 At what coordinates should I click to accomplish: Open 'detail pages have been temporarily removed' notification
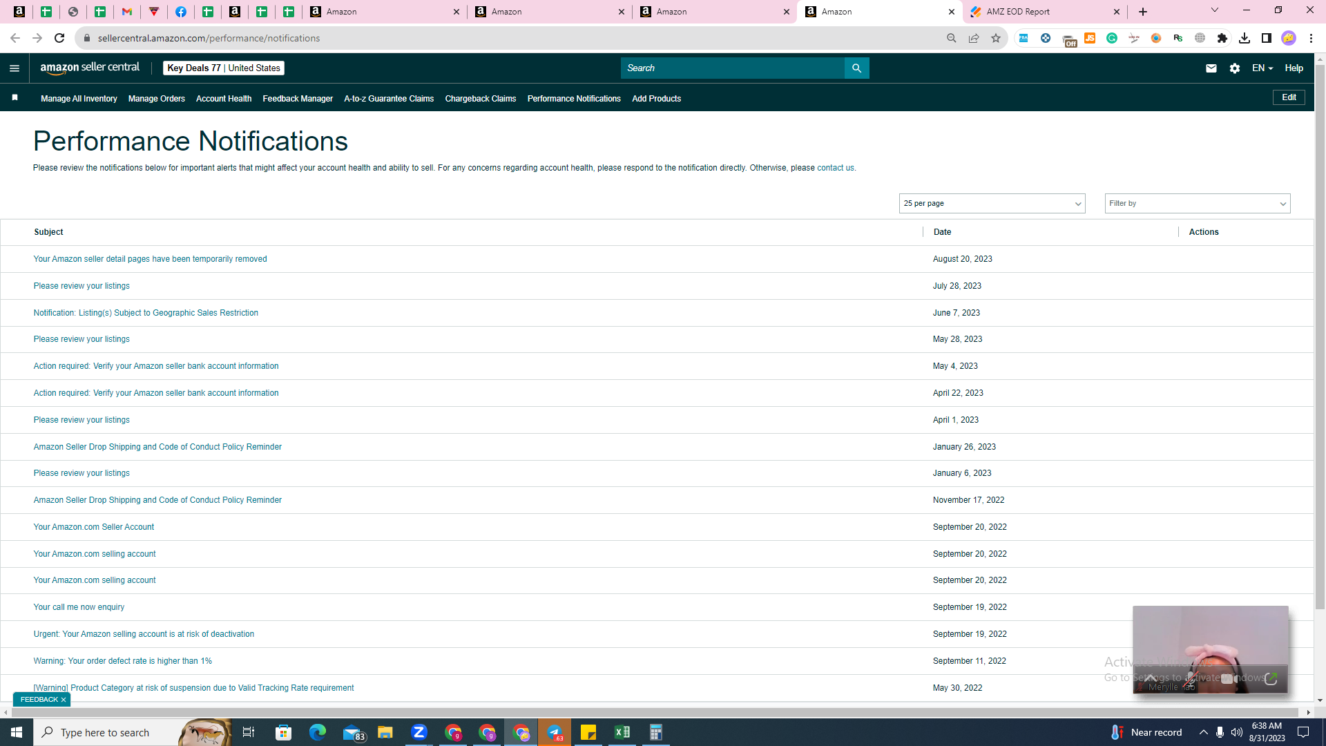pos(150,259)
